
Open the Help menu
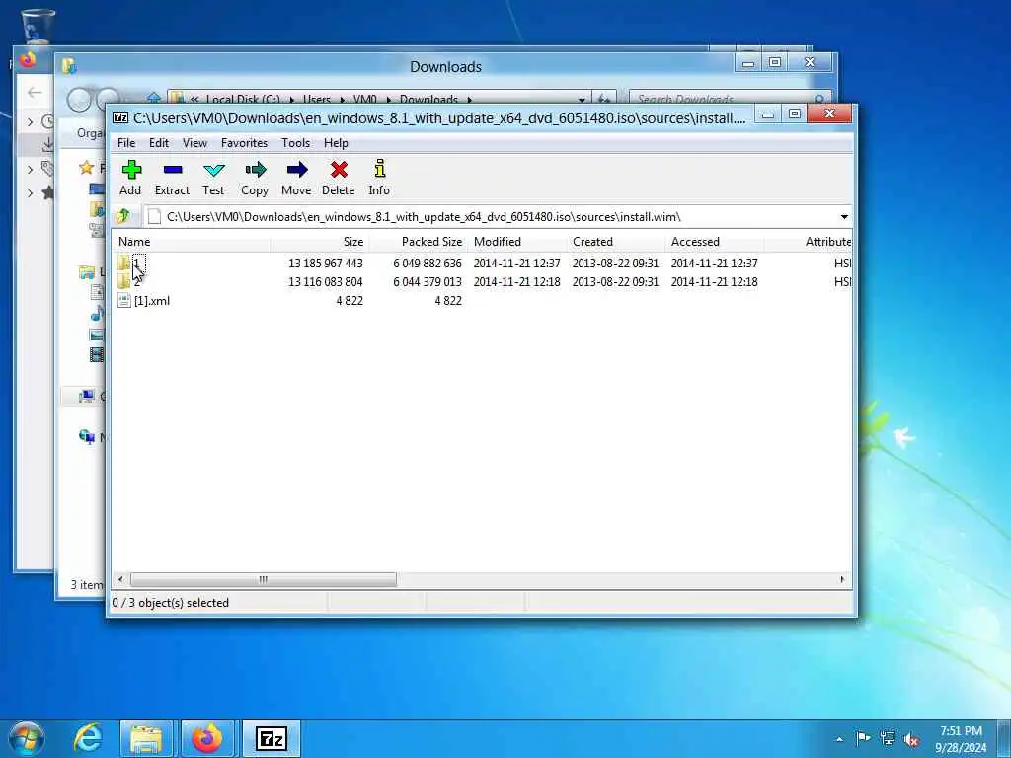tap(336, 143)
